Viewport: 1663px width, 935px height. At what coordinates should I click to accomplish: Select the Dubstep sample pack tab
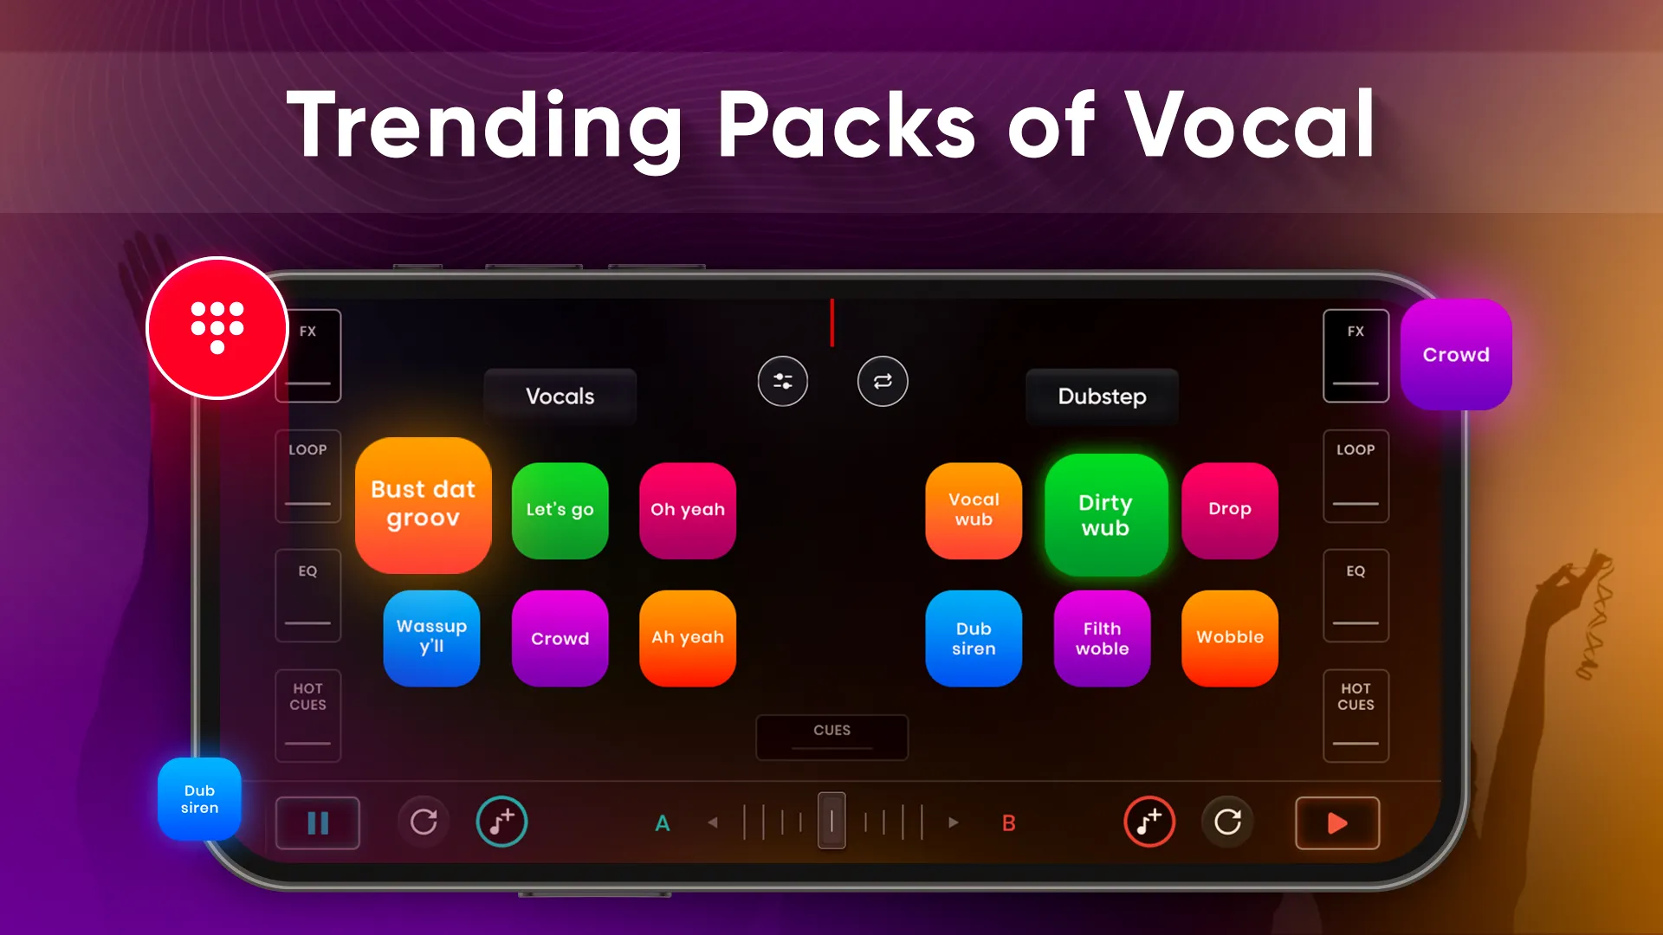(1101, 397)
